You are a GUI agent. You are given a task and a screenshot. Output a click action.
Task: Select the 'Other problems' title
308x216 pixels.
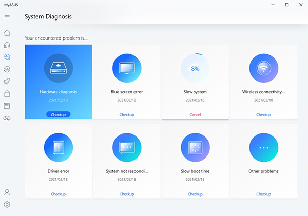pos(264,171)
